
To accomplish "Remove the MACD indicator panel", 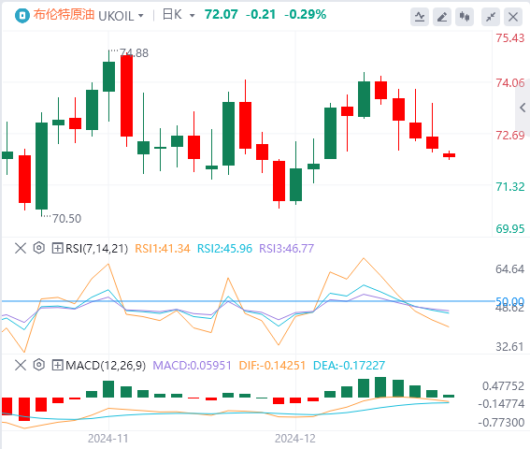I will click(x=21, y=366).
